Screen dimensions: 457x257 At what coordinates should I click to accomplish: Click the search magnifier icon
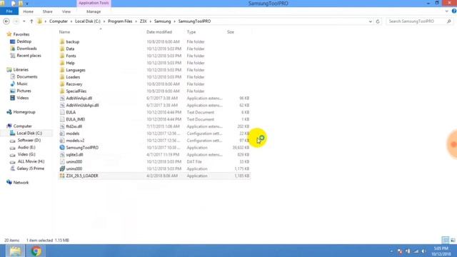(x=449, y=21)
